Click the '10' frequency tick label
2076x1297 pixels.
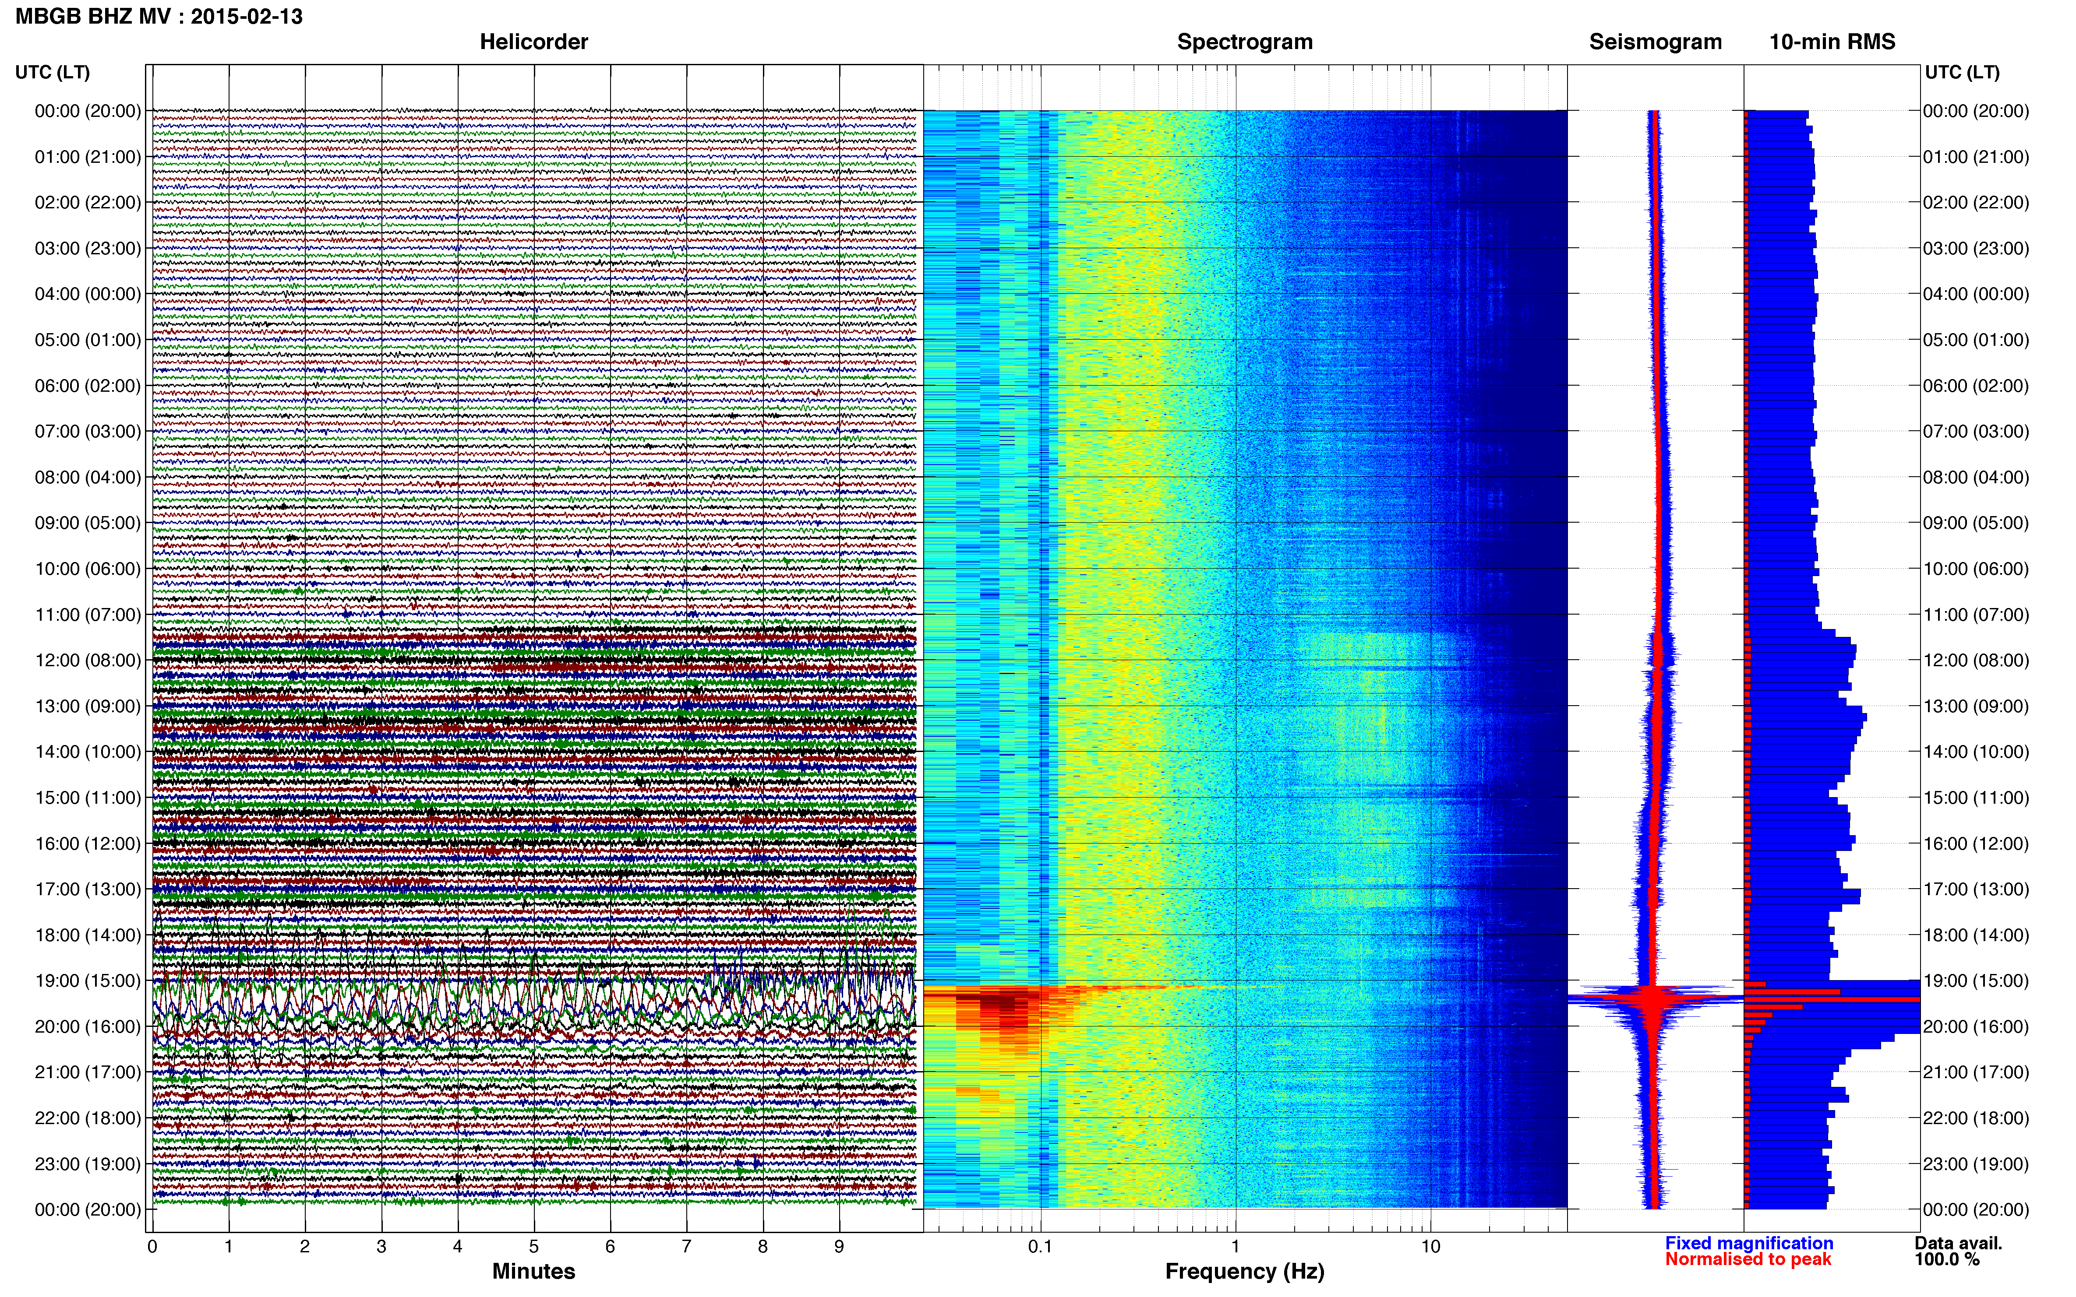(x=1430, y=1247)
